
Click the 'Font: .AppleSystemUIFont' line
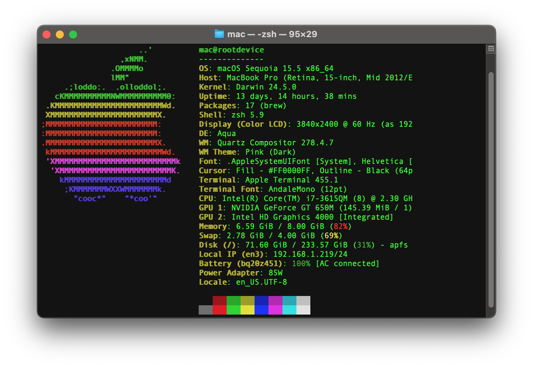(306, 161)
